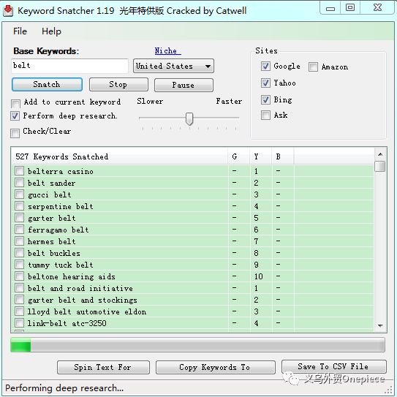Check the belt sander keyword box

19,183
